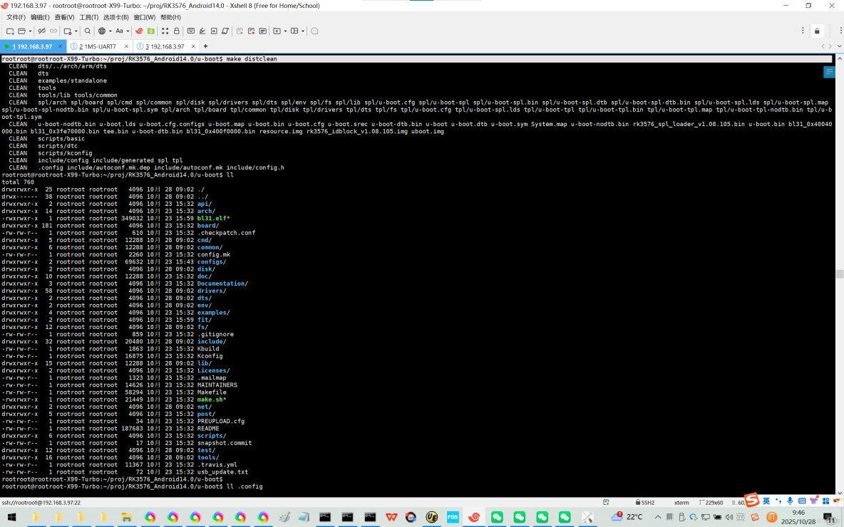The height and width of the screenshot is (527, 844).
Task: Click the Open session folder icon
Action: coord(22,31)
